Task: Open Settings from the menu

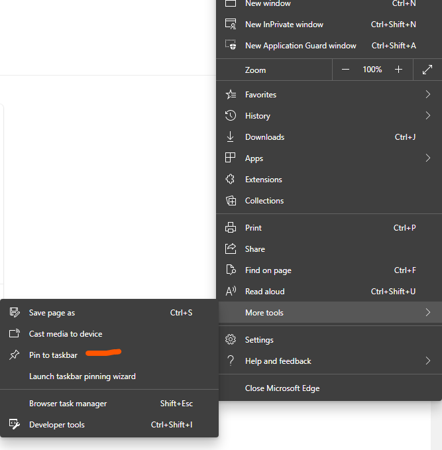Action: pyautogui.click(x=329, y=340)
